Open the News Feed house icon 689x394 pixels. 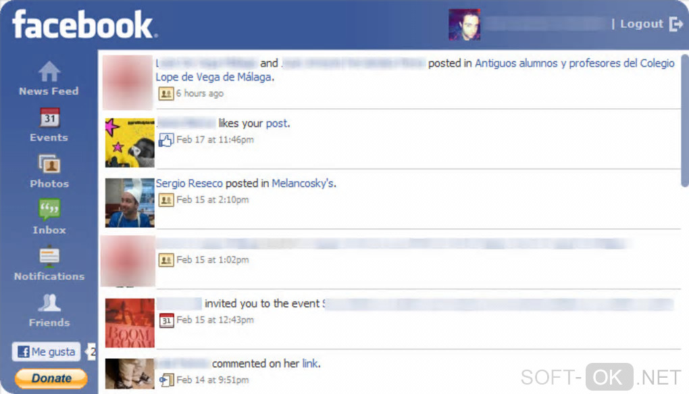coord(49,71)
